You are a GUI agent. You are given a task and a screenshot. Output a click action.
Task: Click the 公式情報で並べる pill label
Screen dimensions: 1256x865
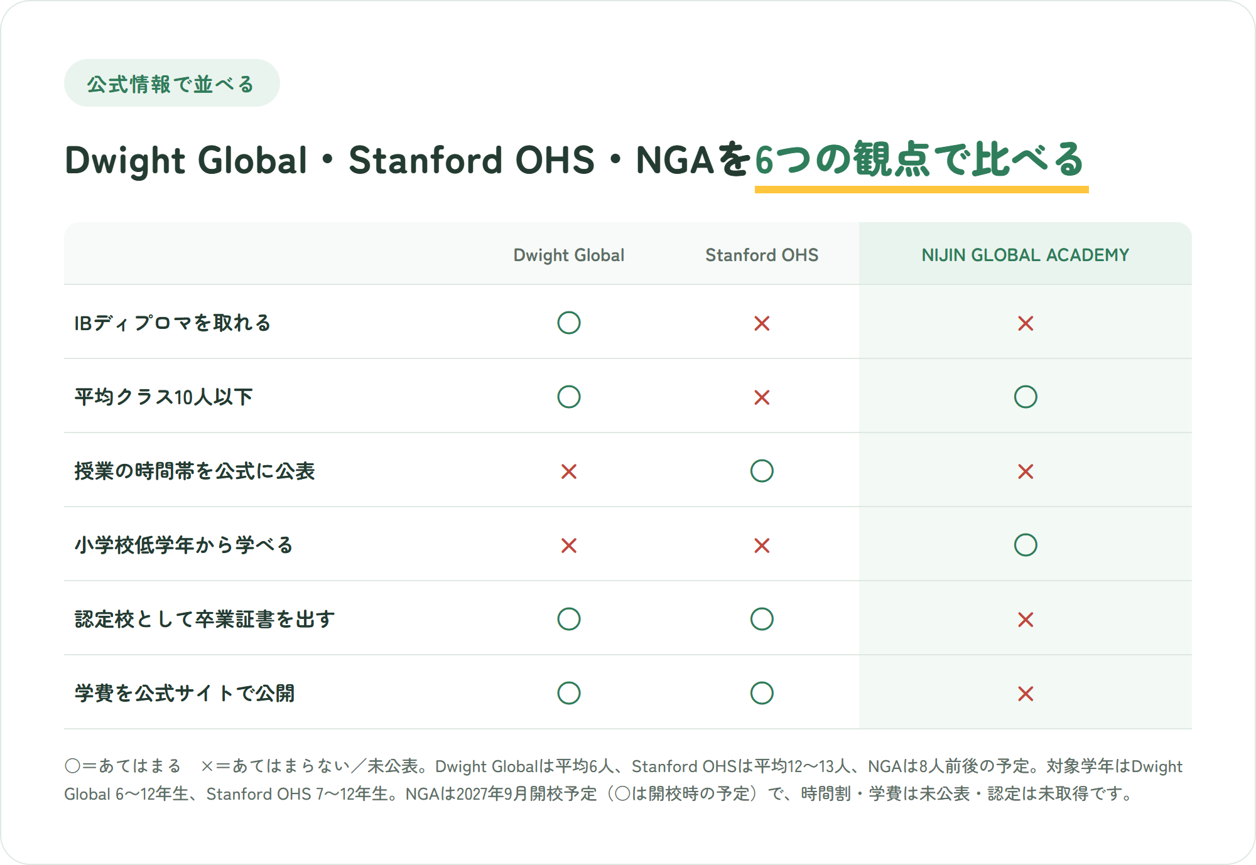171,83
